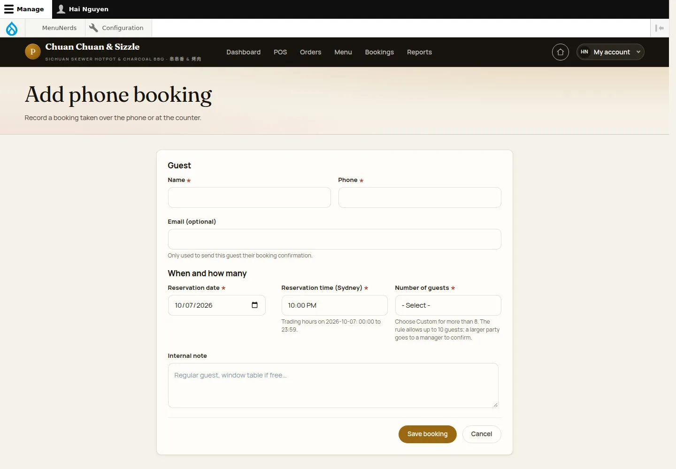Click the Internal note resize handle
676x469 pixels.
495,405
